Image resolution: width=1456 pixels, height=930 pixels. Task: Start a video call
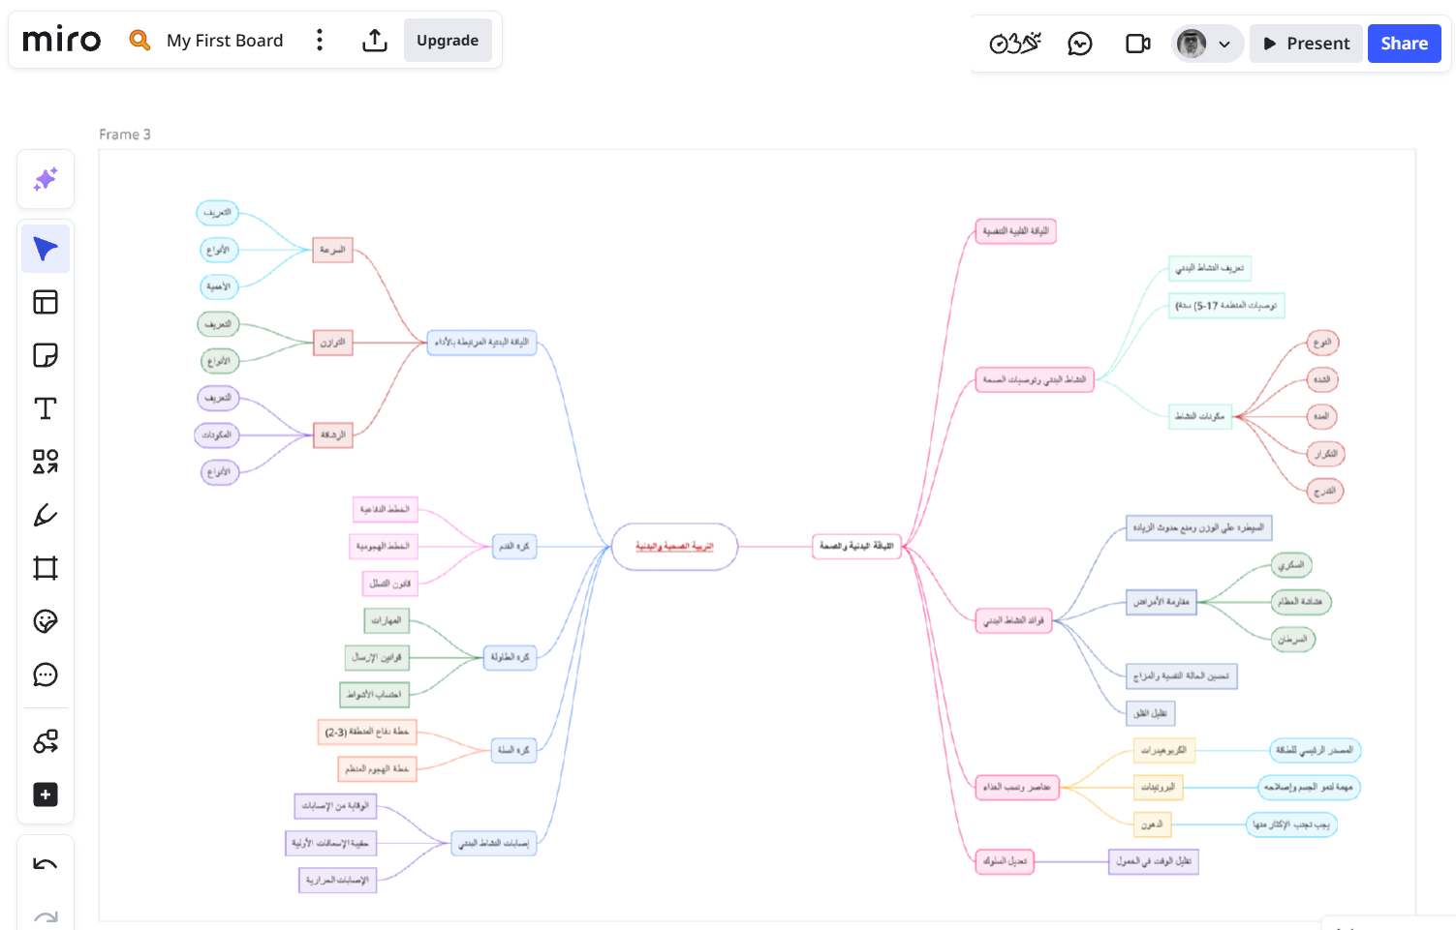click(x=1138, y=44)
